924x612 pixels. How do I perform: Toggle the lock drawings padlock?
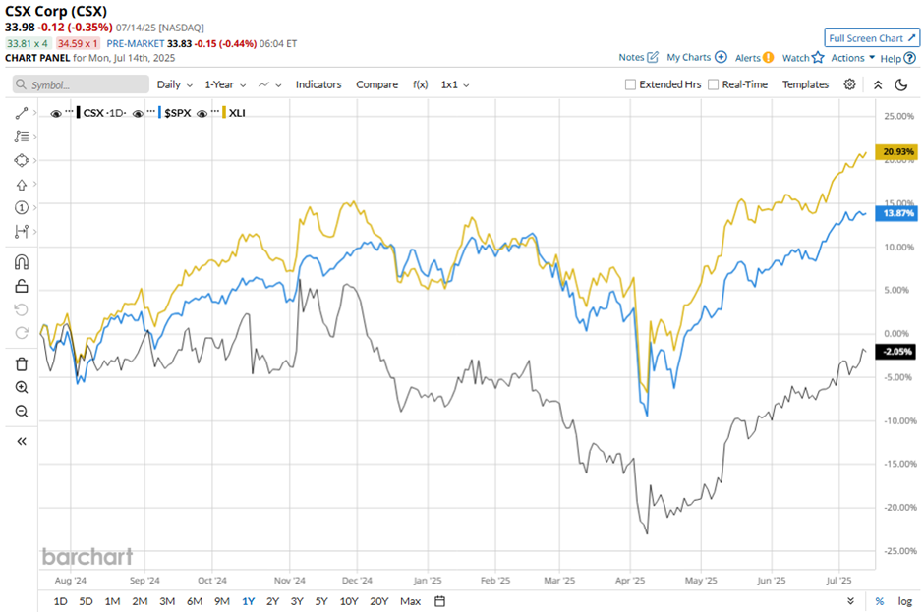pyautogui.click(x=22, y=286)
